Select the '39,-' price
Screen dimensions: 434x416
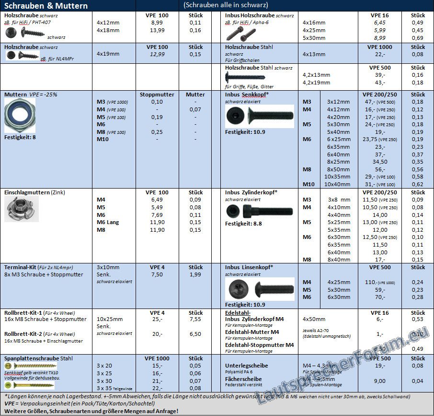(x=380, y=75)
